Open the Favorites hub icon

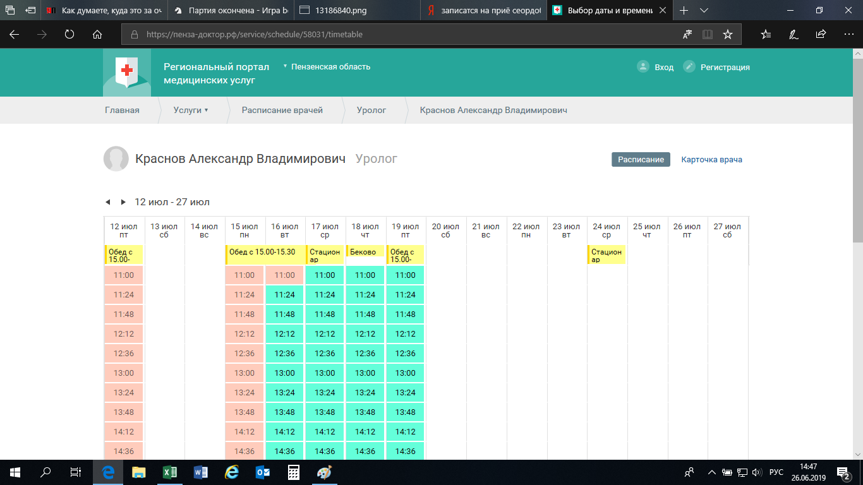[x=766, y=35]
